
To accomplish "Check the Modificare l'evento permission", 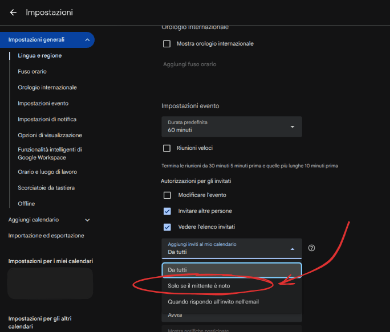I will click(167, 195).
